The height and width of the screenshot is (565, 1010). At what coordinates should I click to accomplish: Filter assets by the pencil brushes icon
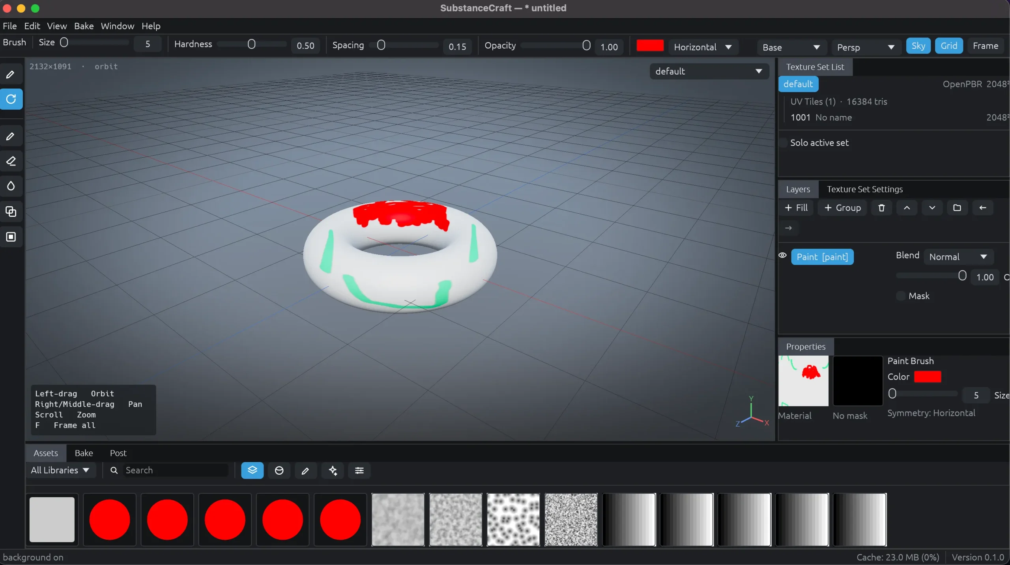click(305, 470)
